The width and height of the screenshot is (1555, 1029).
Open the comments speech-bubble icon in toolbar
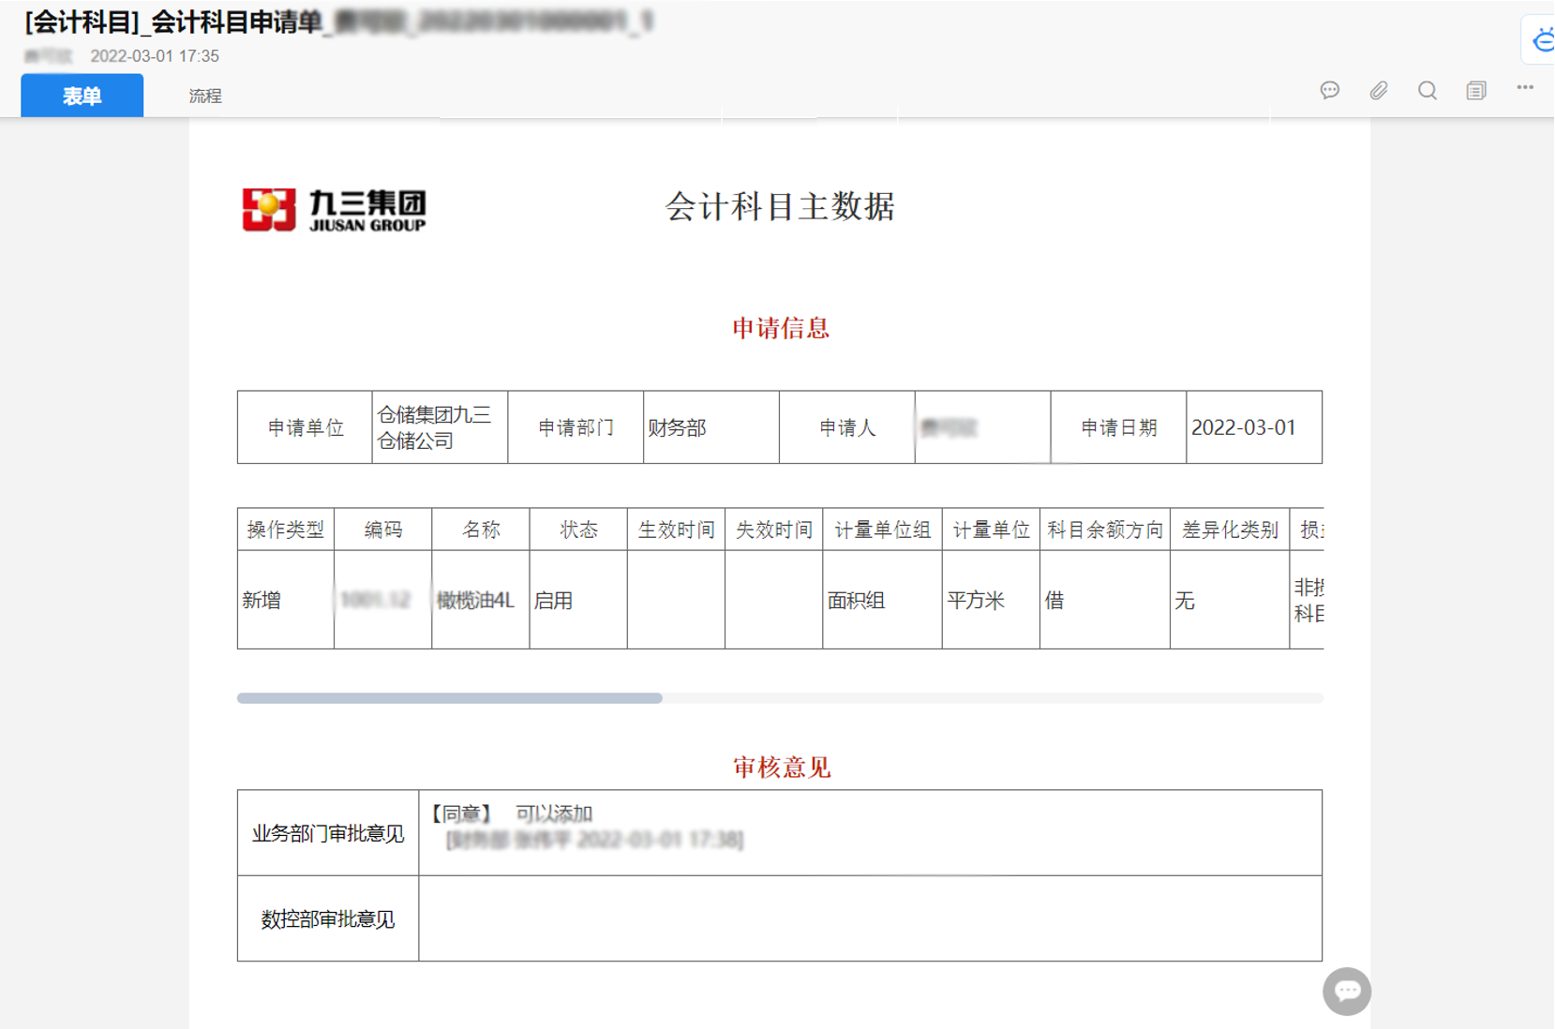click(x=1329, y=91)
